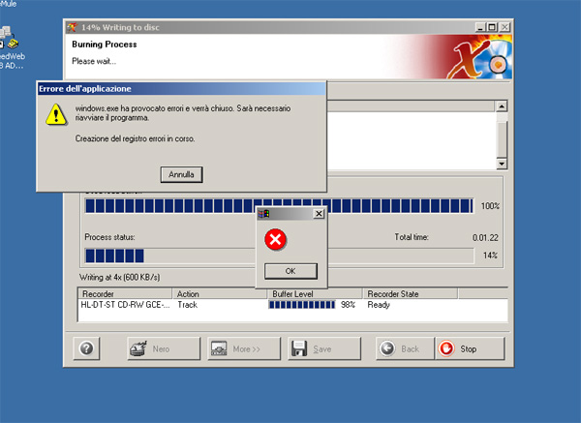Click the 98% buffer level value
This screenshot has height=423, width=581.
coord(348,305)
